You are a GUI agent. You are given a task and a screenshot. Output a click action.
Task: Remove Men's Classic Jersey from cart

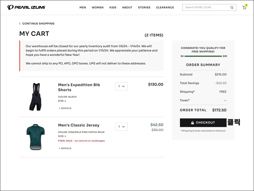click(x=65, y=148)
